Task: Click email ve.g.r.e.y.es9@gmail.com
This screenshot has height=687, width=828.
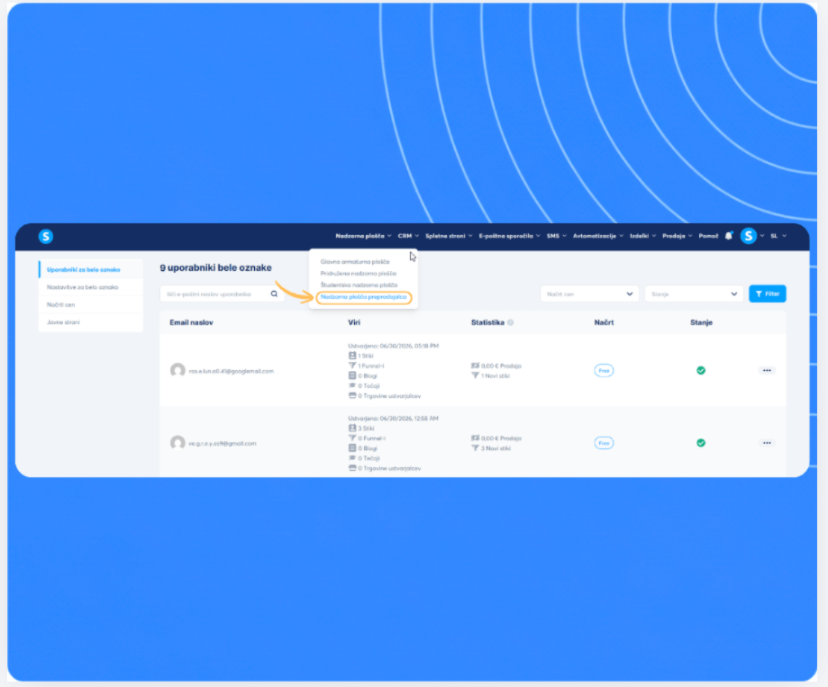Action: coord(223,443)
